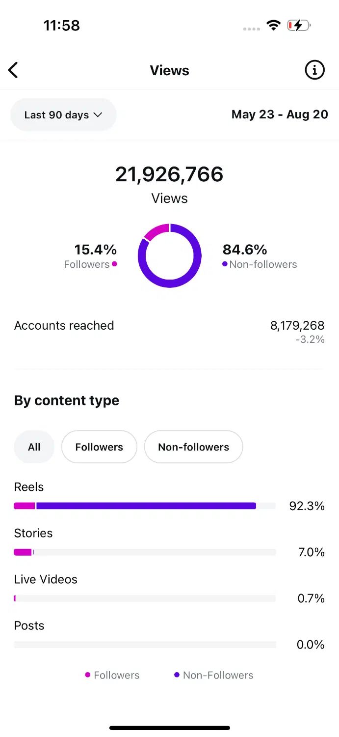Tap the cellular signal dots

[252, 28]
